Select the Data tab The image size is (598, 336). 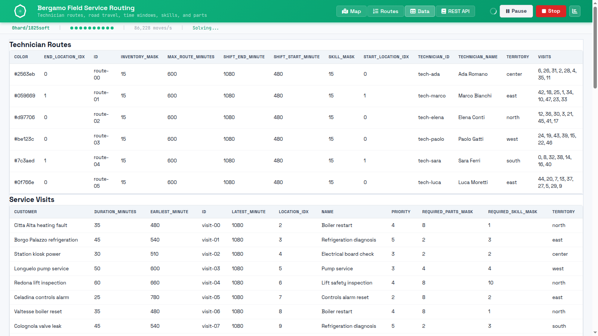coord(420,11)
